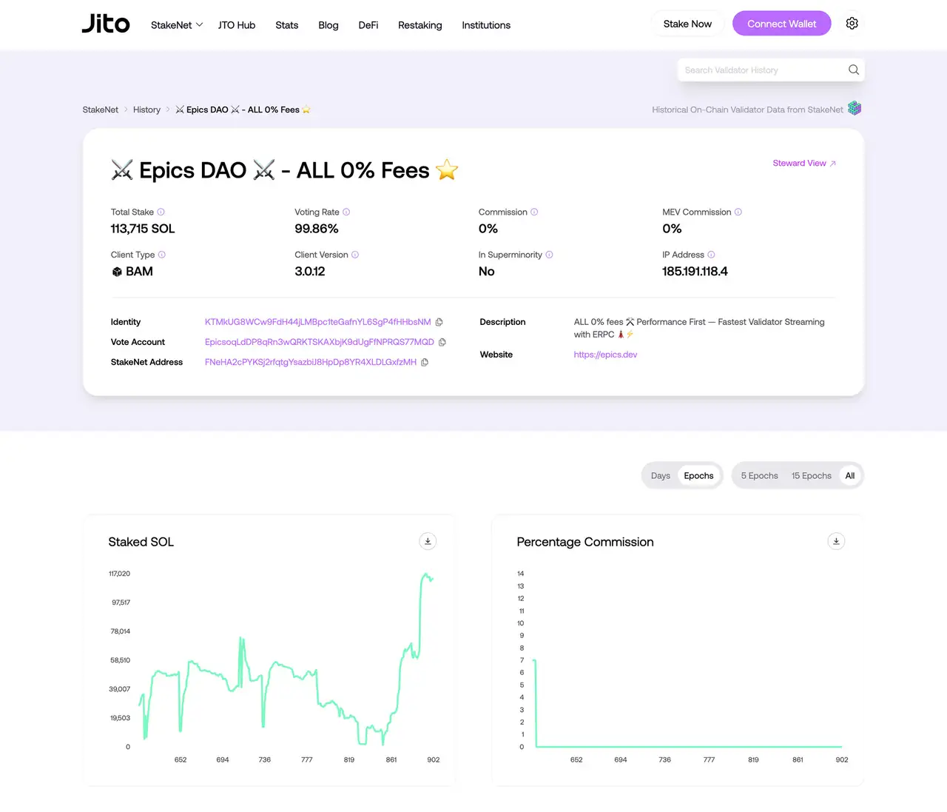This screenshot has width=947, height=812.
Task: Expand the StakeNet navigation dropdown
Action: click(176, 24)
